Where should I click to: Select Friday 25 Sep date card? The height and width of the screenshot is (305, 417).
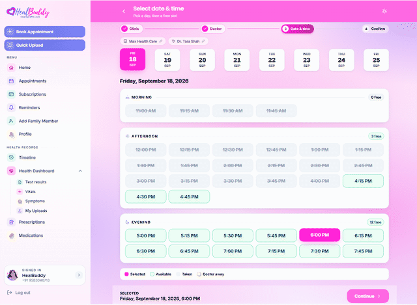[376, 60]
